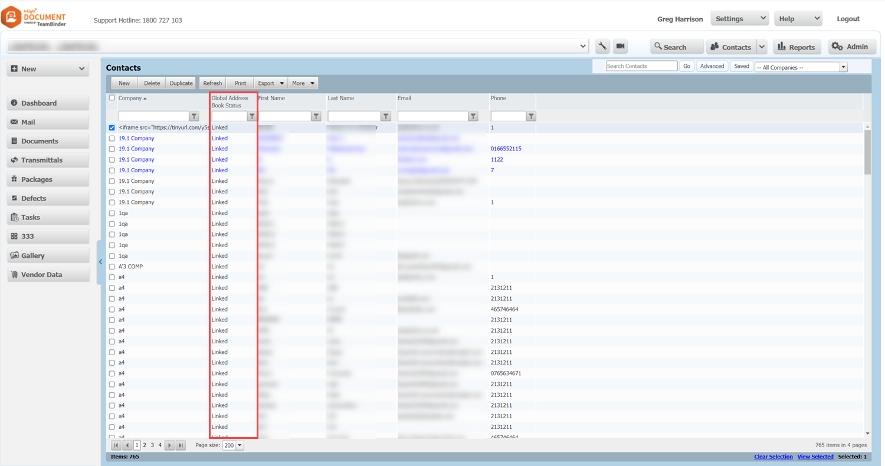Open the video camera icon
885x466 pixels.
[x=620, y=47]
